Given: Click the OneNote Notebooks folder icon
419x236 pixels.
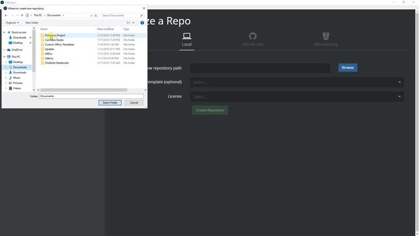Looking at the screenshot, I should click(x=42, y=63).
